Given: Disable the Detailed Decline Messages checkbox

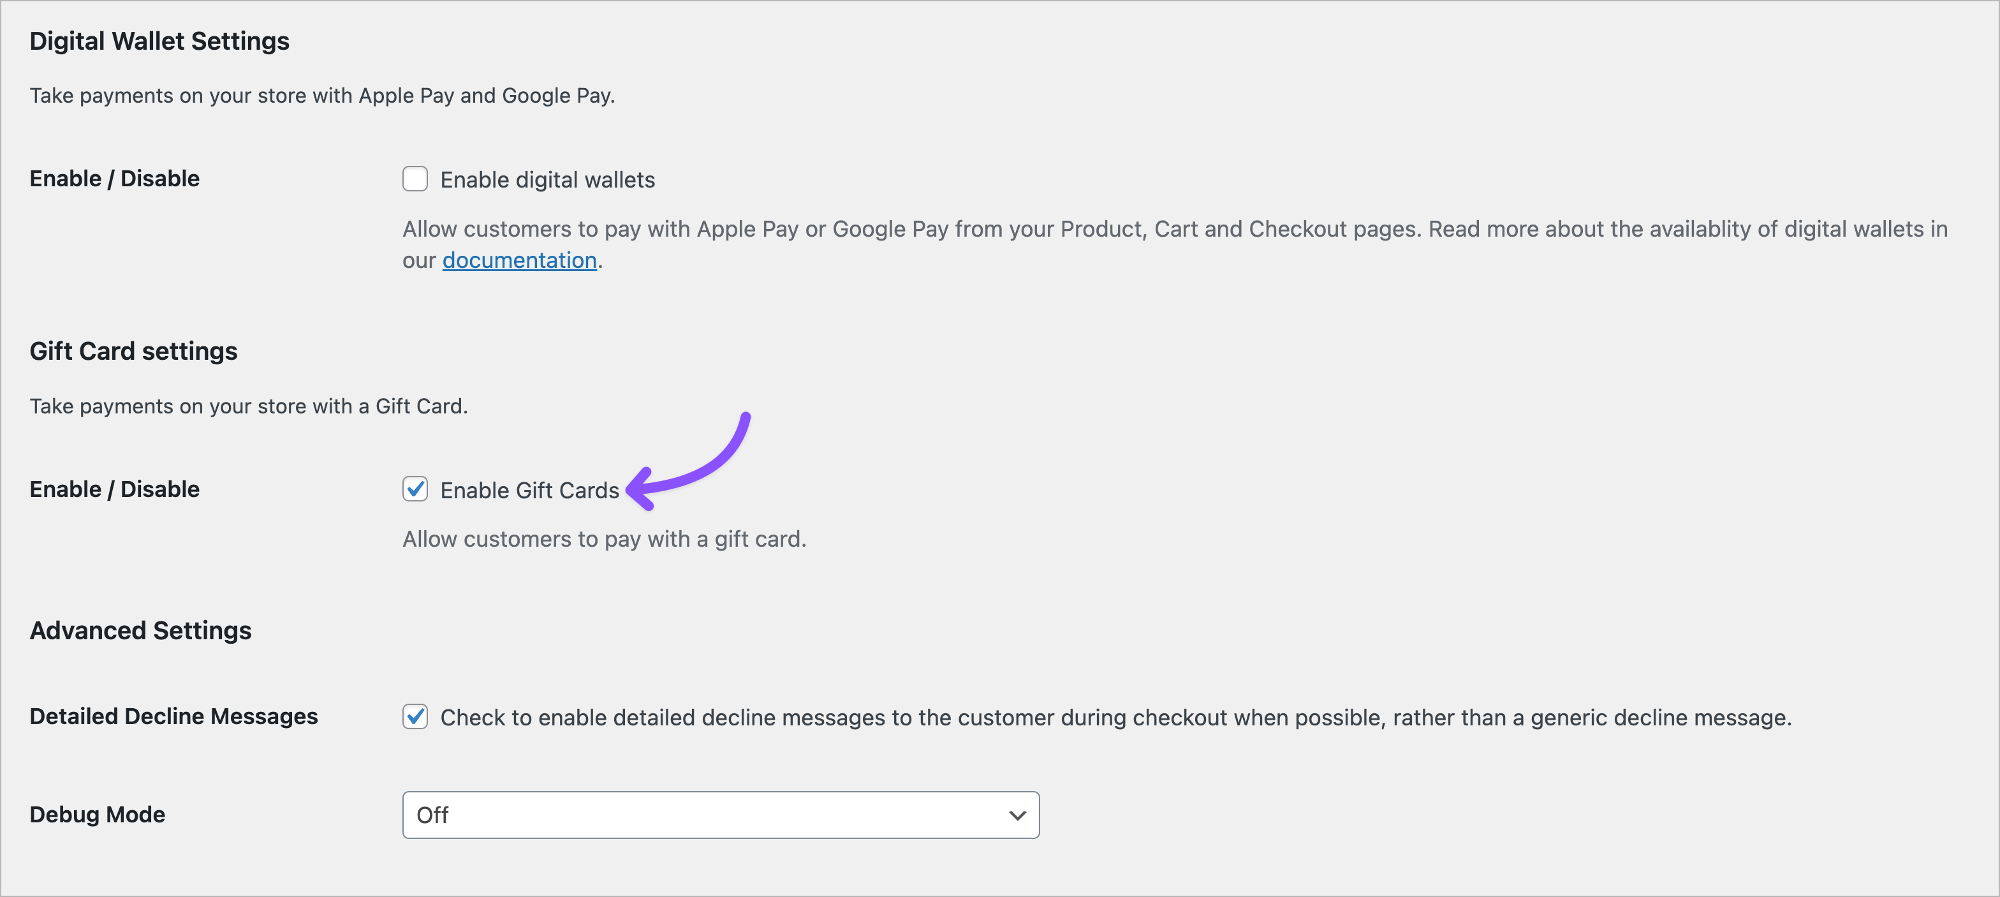Looking at the screenshot, I should pyautogui.click(x=415, y=717).
